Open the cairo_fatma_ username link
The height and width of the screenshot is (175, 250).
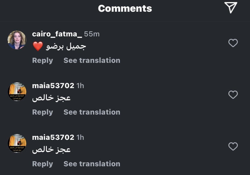point(57,34)
